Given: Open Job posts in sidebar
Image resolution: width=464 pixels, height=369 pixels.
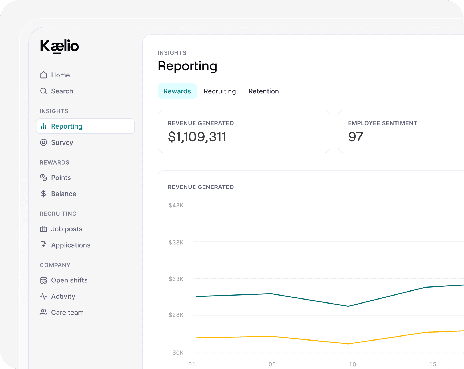Looking at the screenshot, I should click(61, 229).
